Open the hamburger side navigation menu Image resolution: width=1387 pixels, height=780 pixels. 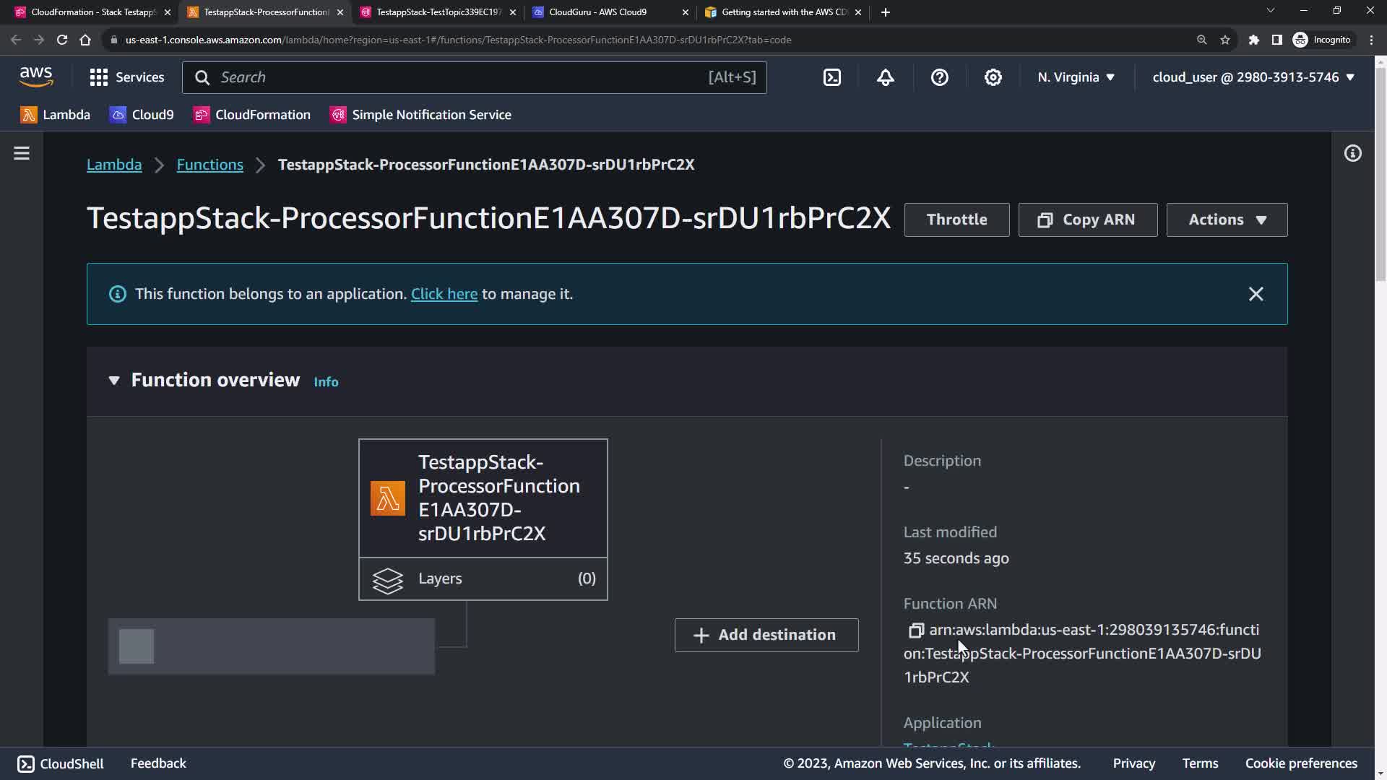pos(22,153)
